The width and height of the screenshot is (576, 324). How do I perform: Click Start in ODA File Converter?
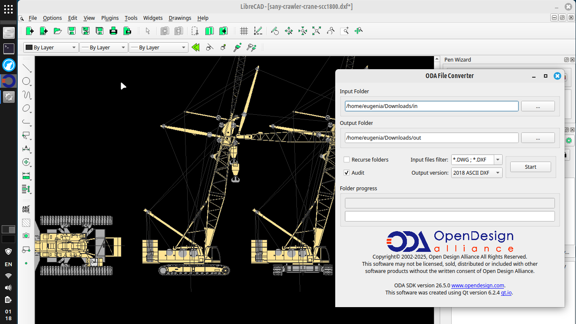[x=530, y=167]
